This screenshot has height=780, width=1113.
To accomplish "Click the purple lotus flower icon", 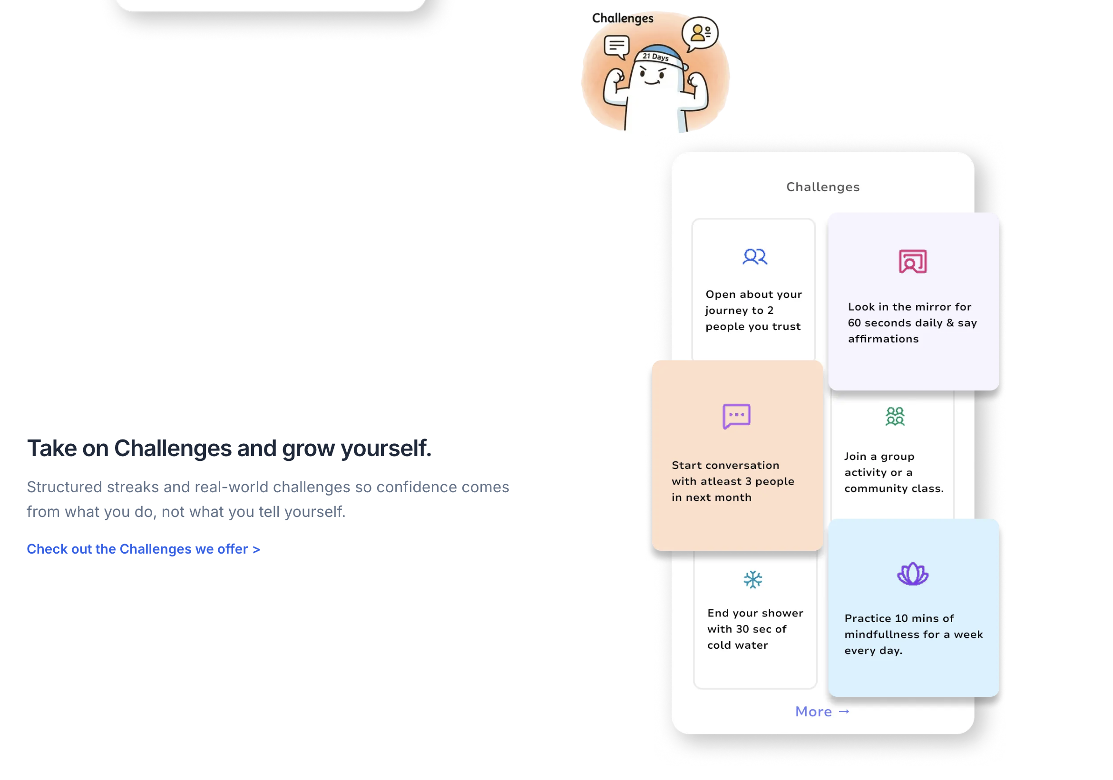I will click(x=912, y=574).
